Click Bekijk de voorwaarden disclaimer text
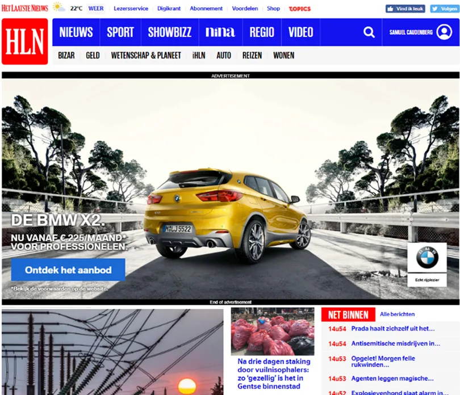Image resolution: width=460 pixels, height=395 pixels. tap(60, 289)
